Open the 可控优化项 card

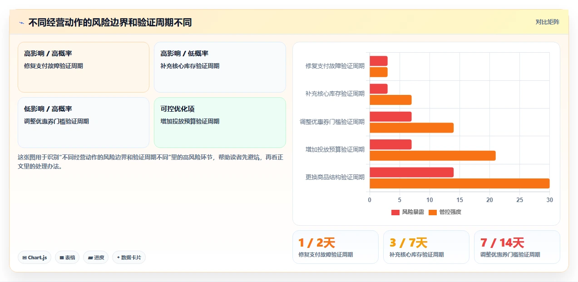tap(220, 123)
